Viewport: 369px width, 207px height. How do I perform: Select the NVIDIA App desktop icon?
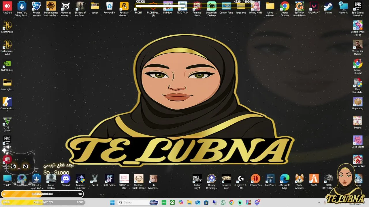7,66
